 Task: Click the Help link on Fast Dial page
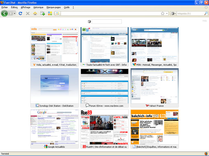tap(205, 21)
